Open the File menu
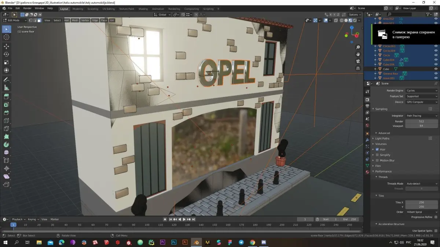This screenshot has height=247, width=440. click(10, 8)
